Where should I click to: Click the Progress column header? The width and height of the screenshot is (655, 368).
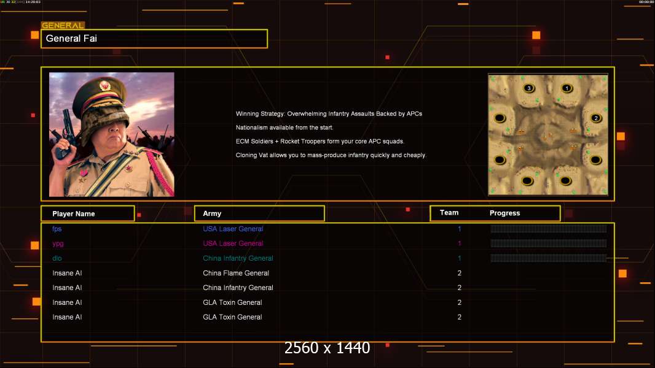click(x=504, y=213)
